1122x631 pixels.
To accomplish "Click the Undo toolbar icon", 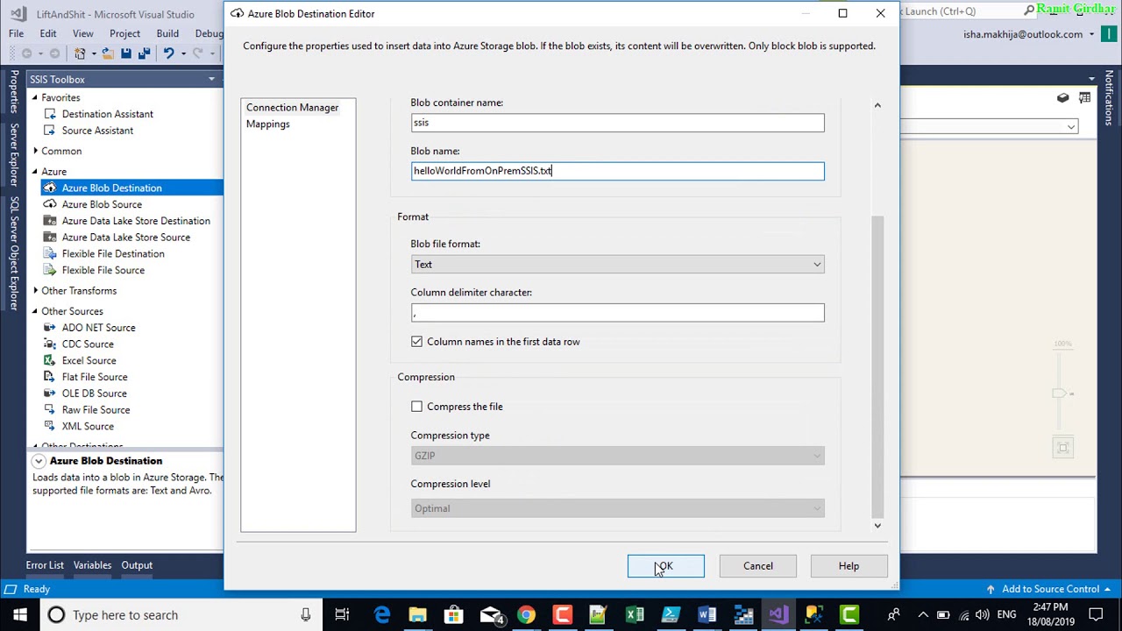I will (x=168, y=53).
